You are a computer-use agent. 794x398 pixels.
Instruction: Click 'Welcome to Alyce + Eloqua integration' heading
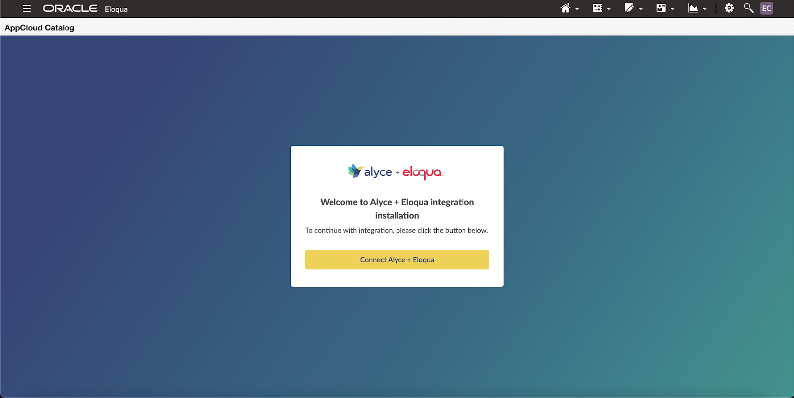pos(397,209)
